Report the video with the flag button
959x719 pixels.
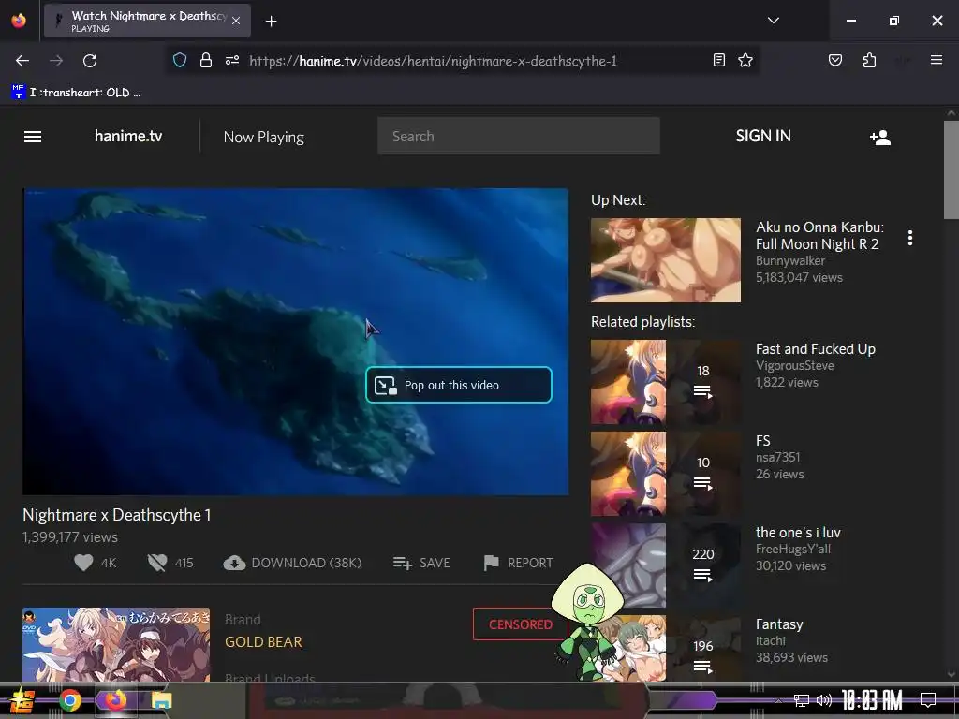[518, 563]
